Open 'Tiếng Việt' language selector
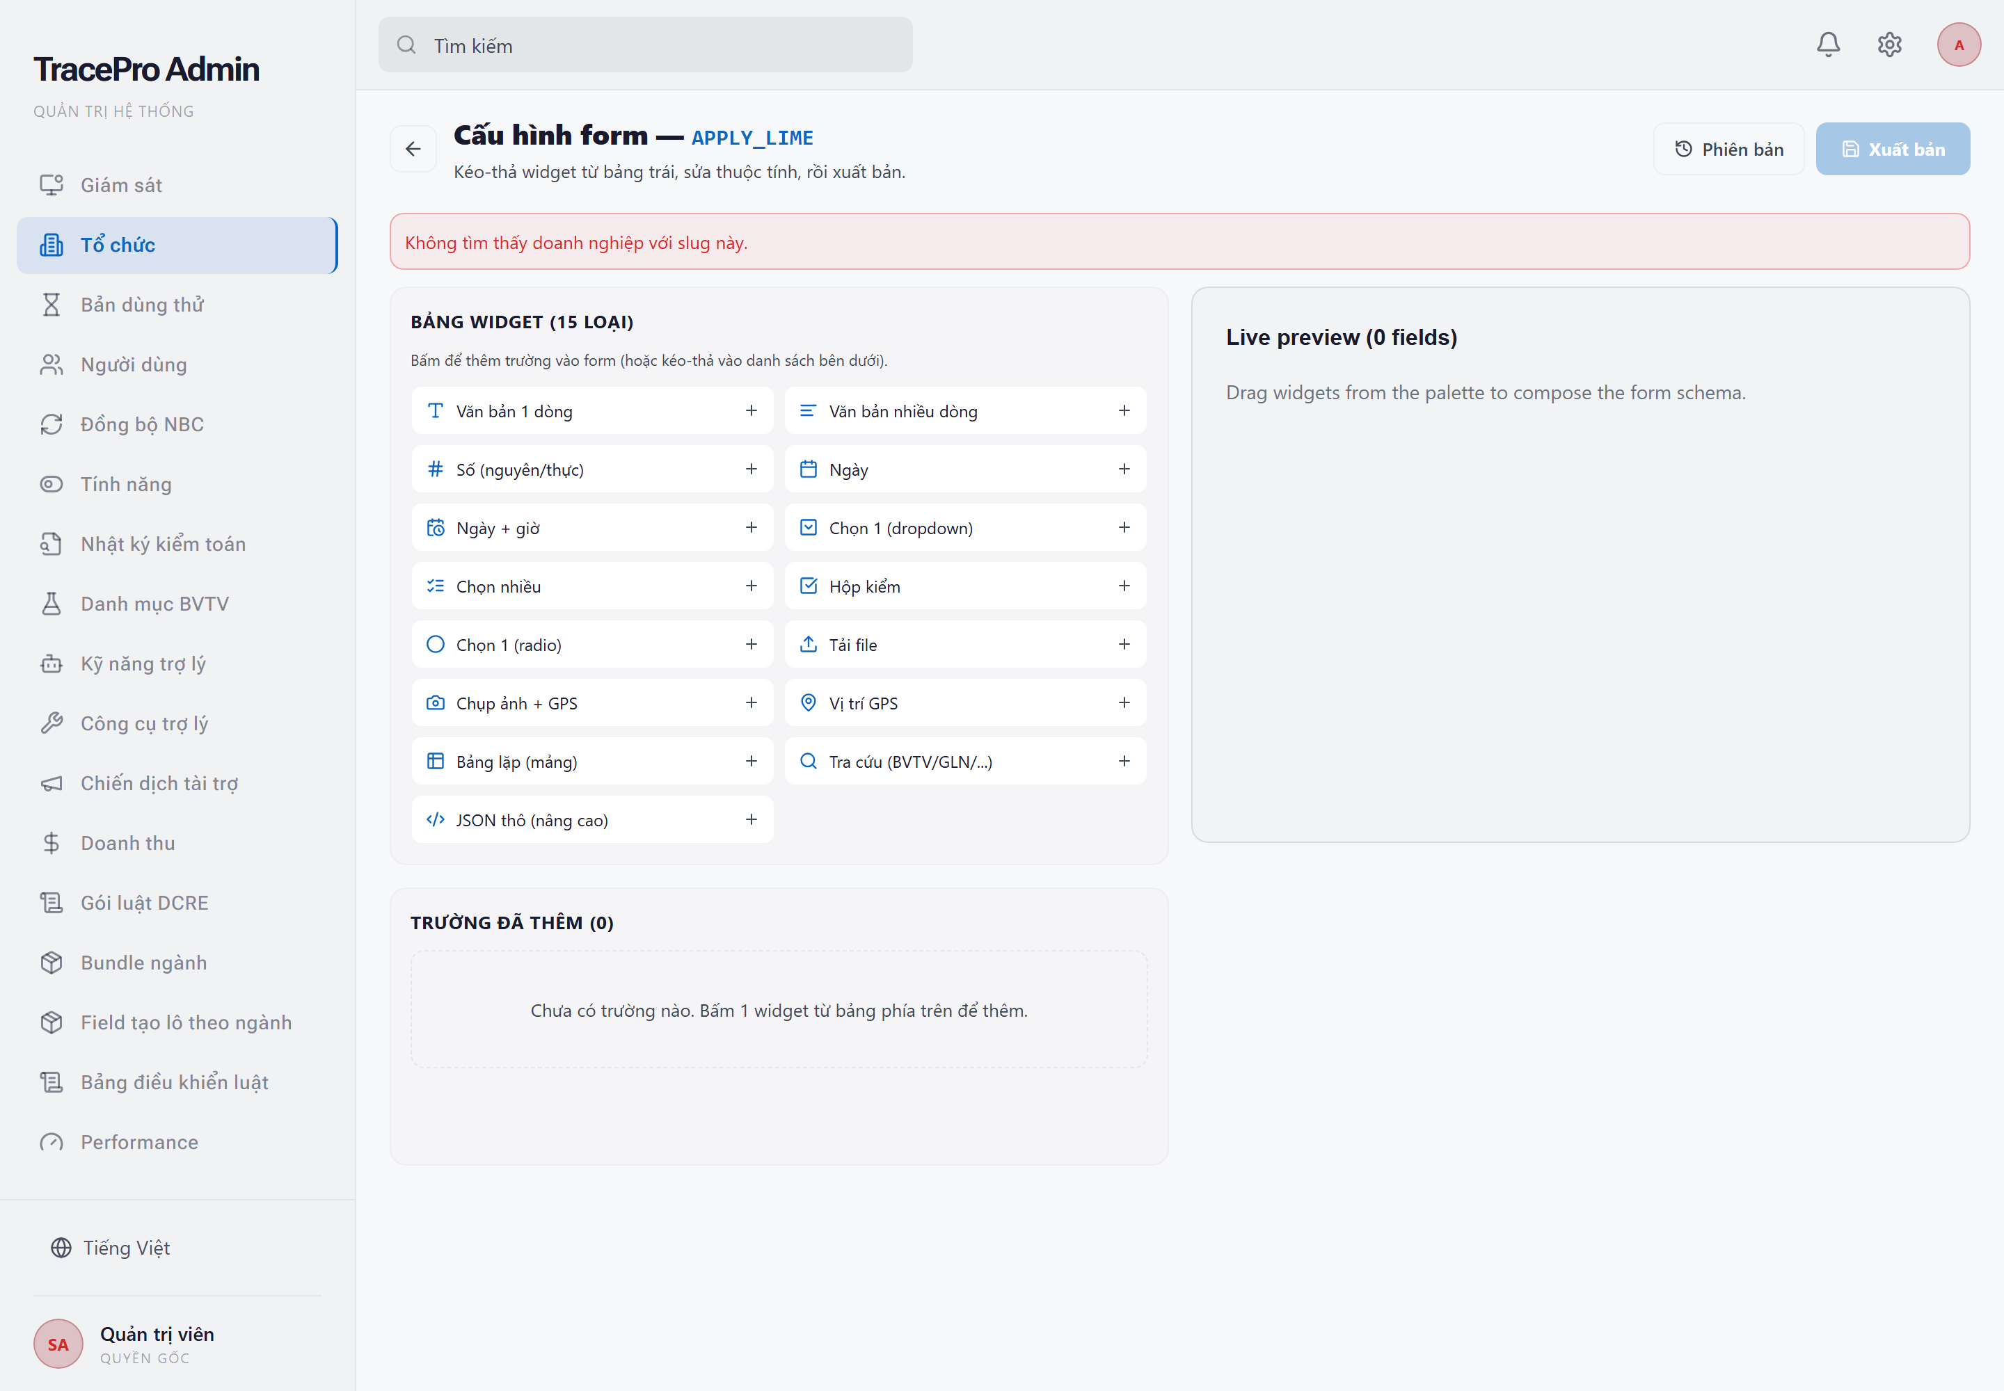This screenshot has width=2004, height=1391. point(110,1247)
